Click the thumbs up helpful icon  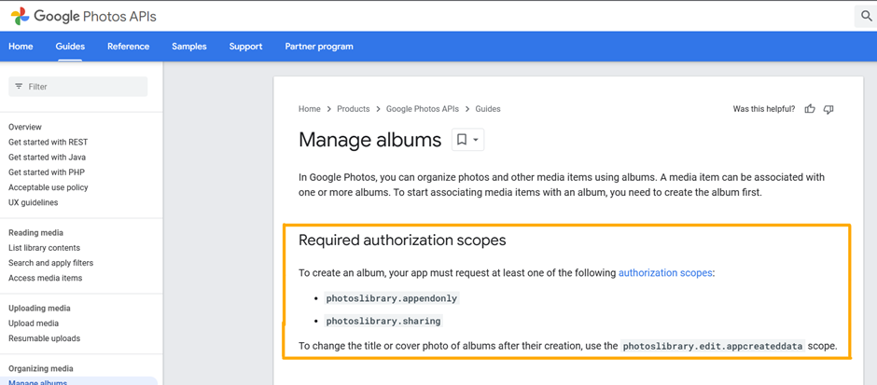809,109
